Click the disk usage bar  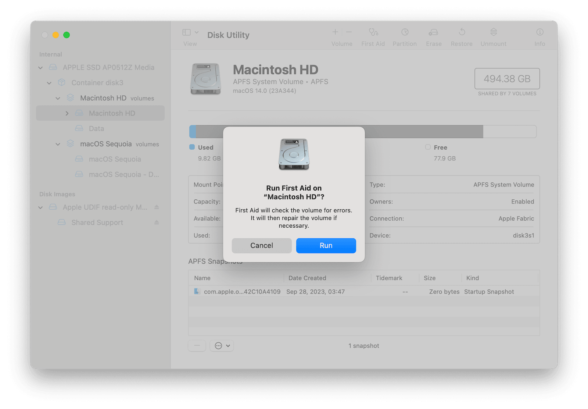pos(363,131)
